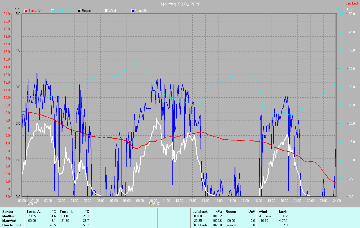Click the cyan Feuchte A. legend swatch
Viewport: 360px width, 228px height.
(x=53, y=11)
